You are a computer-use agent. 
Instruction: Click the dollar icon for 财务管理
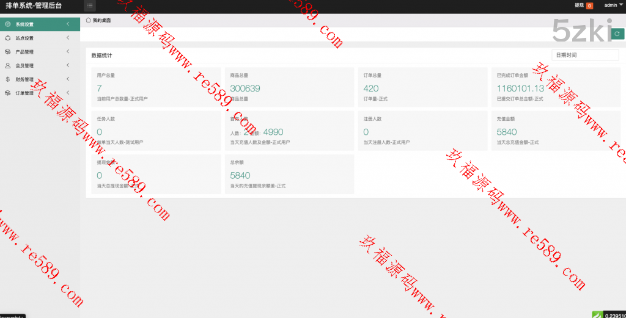7,79
